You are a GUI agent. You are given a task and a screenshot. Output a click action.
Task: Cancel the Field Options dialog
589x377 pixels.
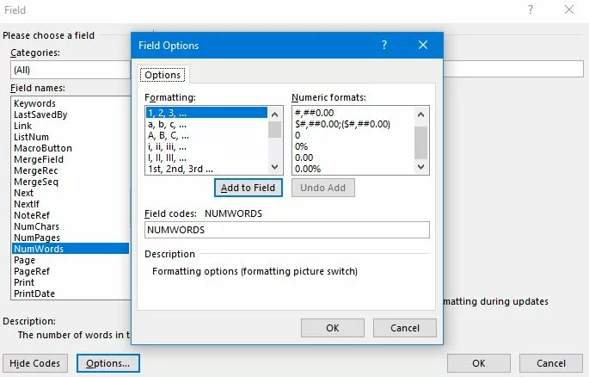click(x=405, y=328)
